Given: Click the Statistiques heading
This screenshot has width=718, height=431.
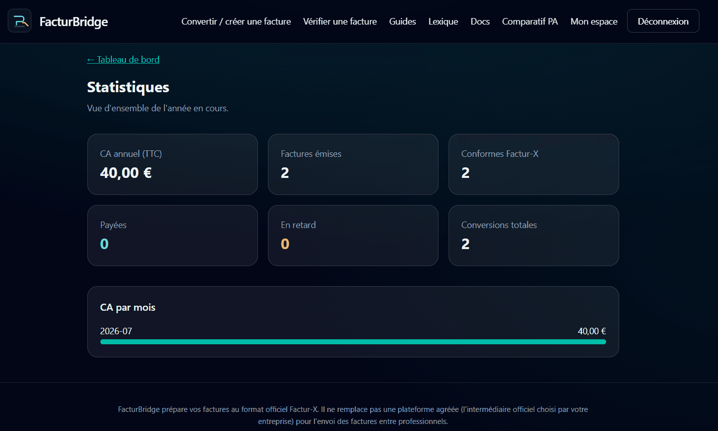Looking at the screenshot, I should point(128,87).
